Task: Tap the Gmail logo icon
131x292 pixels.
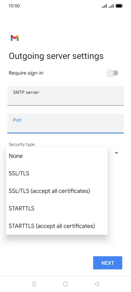Action: pos(14,38)
